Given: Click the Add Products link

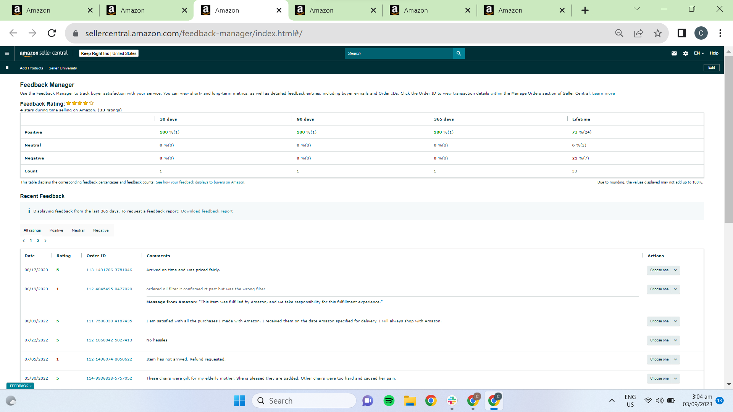Looking at the screenshot, I should tap(32, 68).
